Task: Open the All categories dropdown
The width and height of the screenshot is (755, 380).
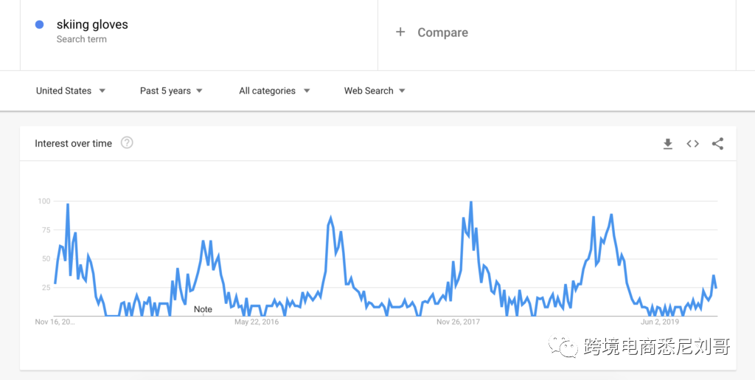Action: tap(274, 91)
